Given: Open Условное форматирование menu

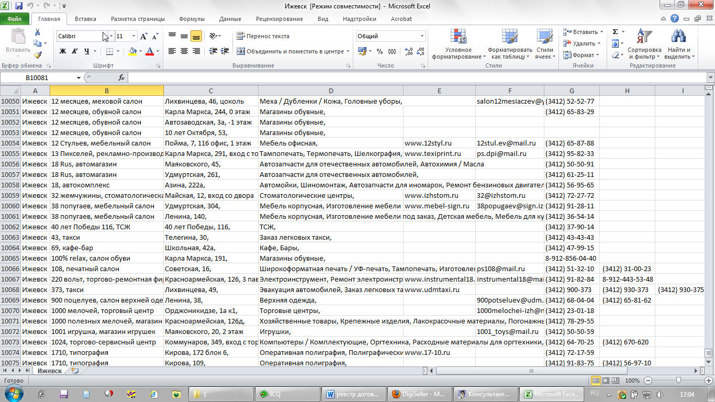Looking at the screenshot, I should click(459, 44).
